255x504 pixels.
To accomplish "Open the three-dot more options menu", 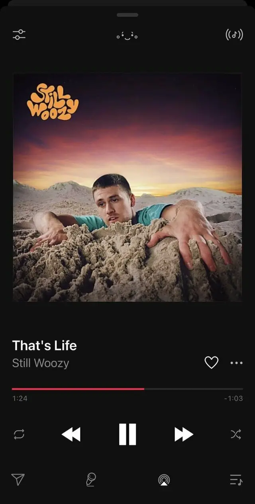I will [x=236, y=363].
